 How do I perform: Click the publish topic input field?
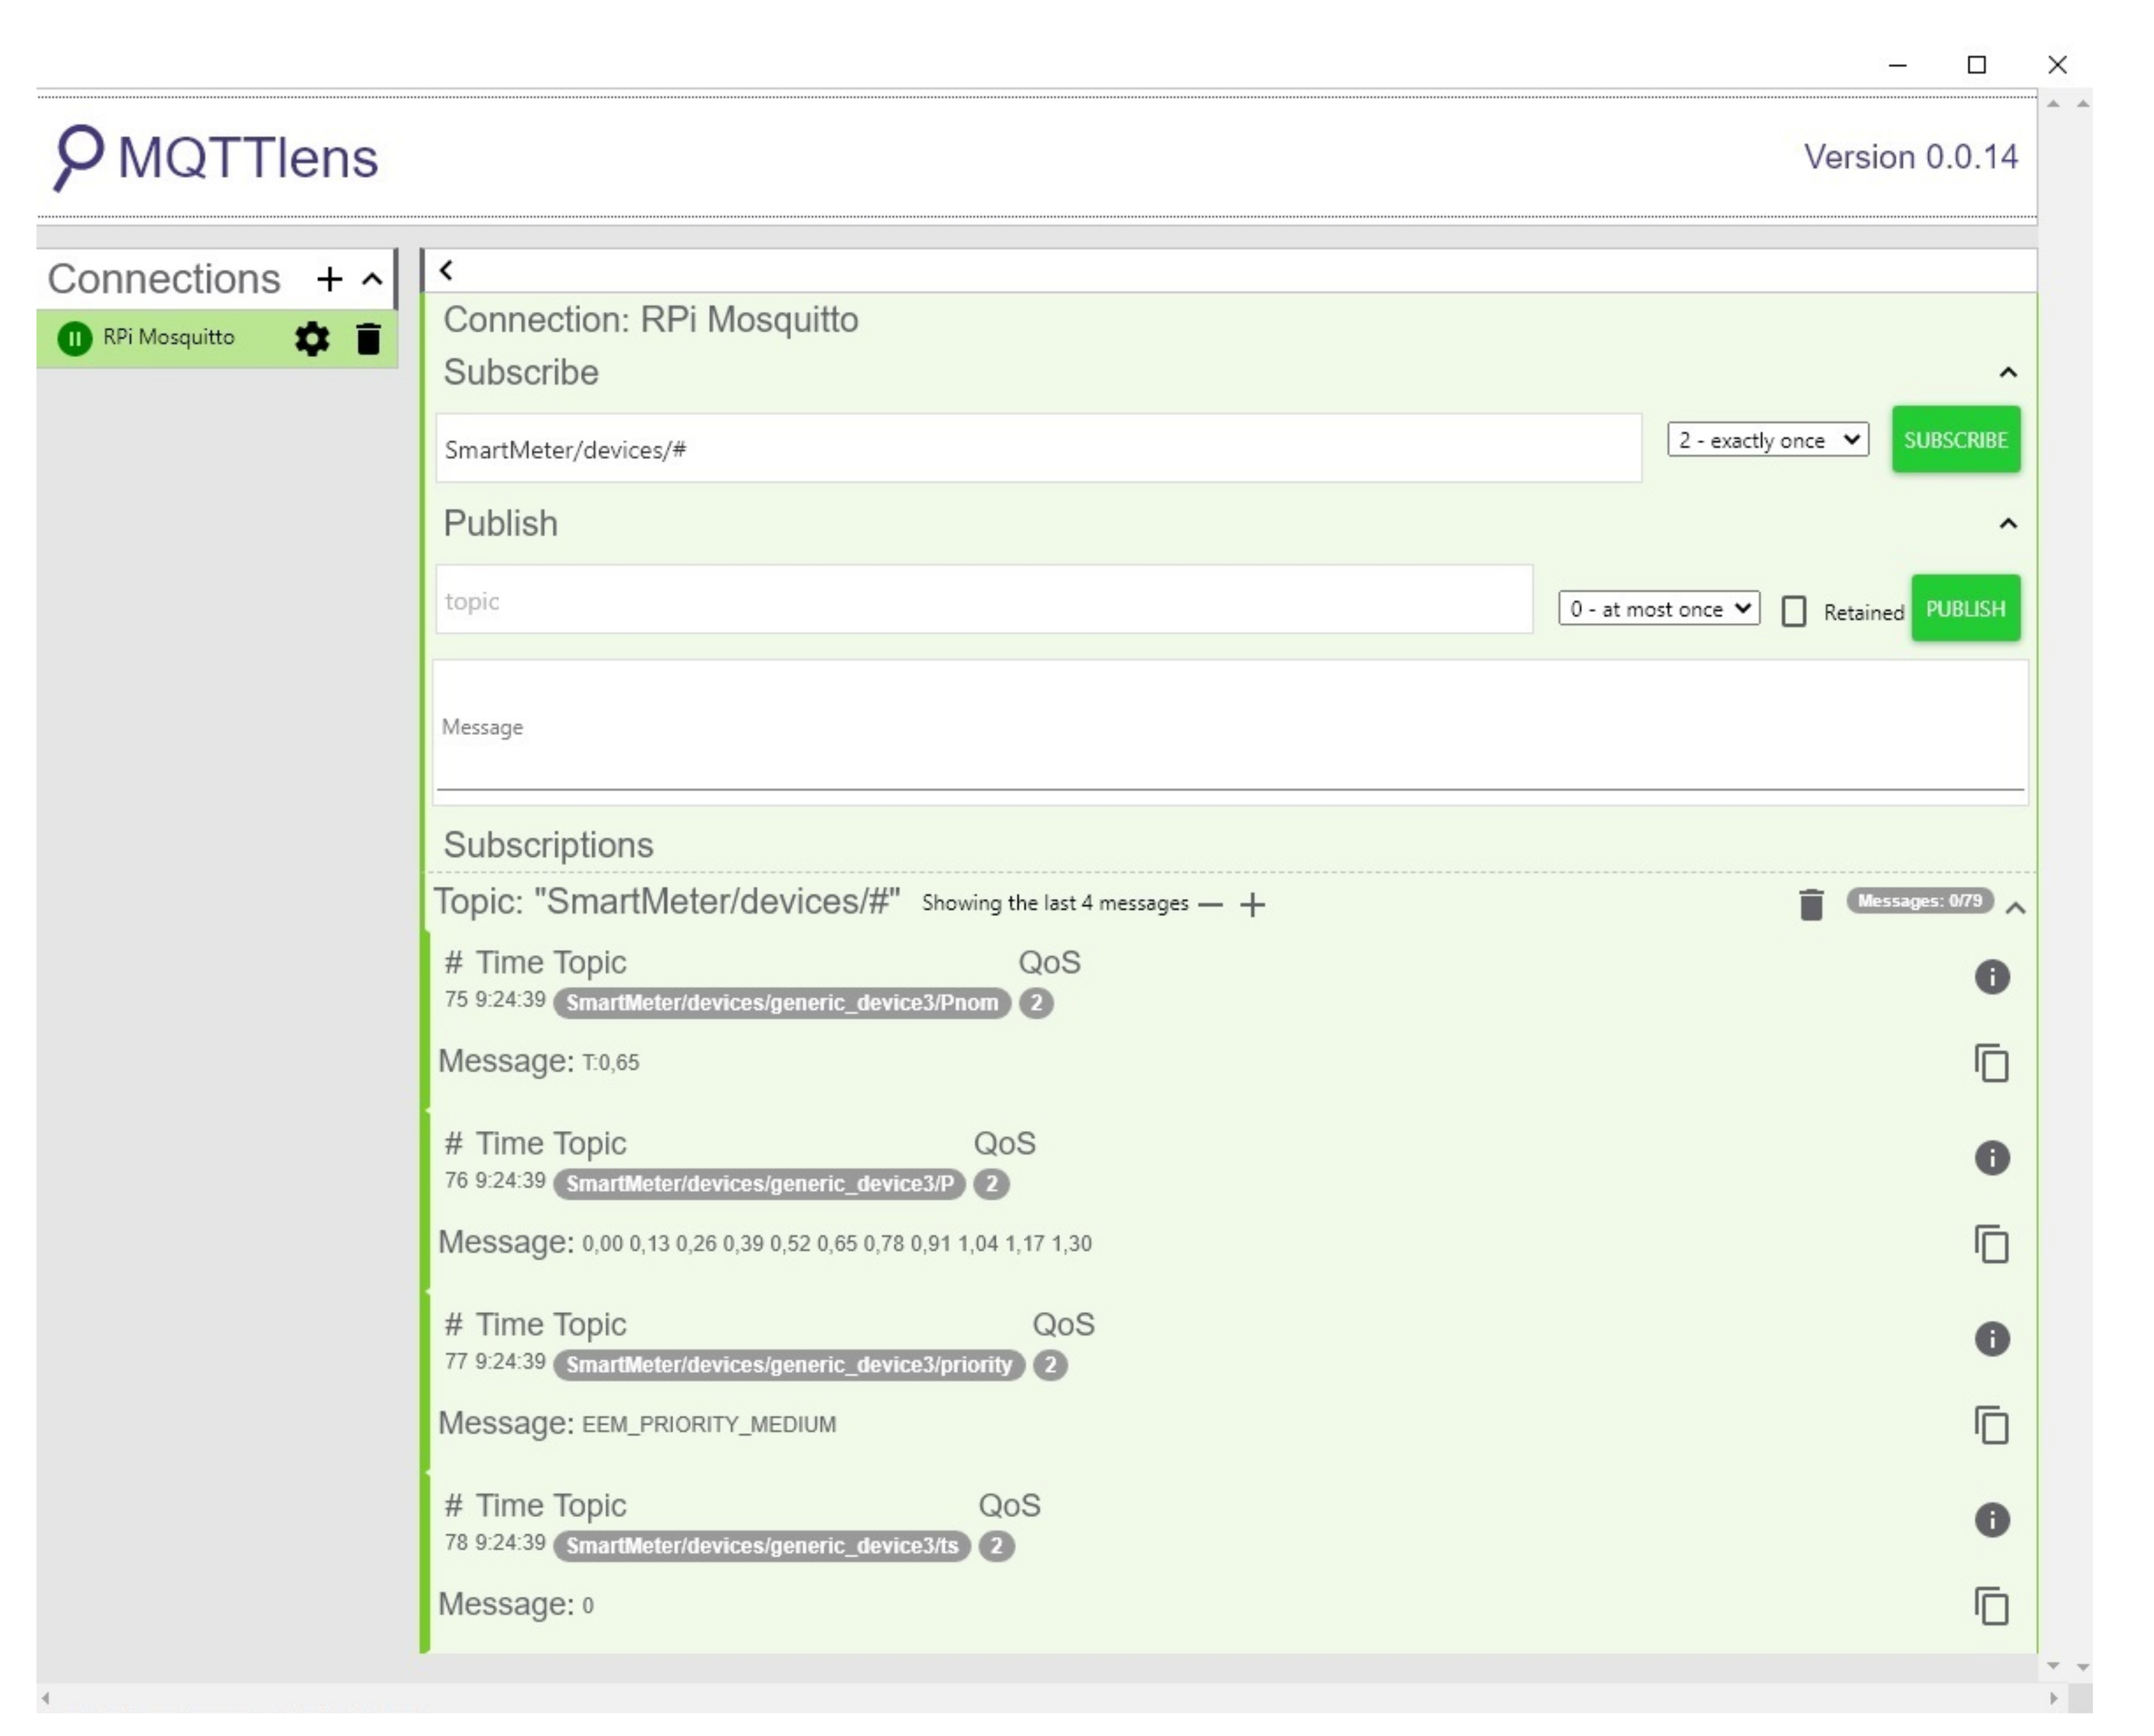[x=983, y=601]
